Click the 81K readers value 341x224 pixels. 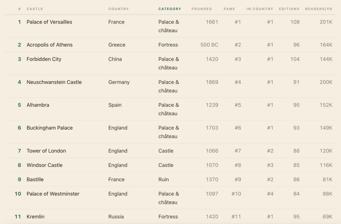pyautogui.click(x=327, y=179)
